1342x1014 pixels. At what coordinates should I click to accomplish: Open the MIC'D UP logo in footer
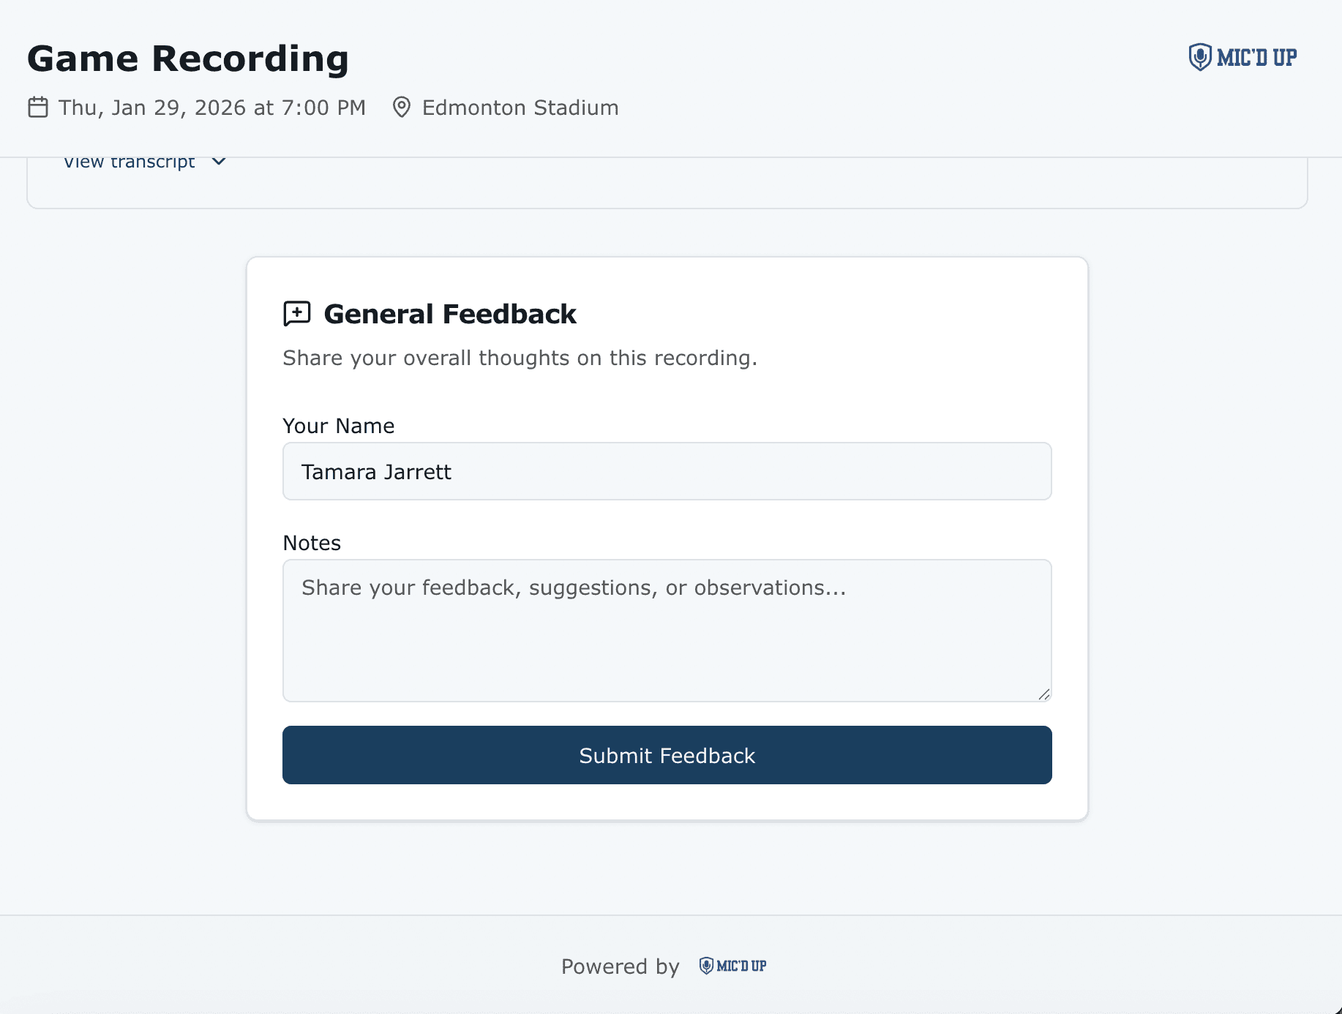pyautogui.click(x=732, y=966)
